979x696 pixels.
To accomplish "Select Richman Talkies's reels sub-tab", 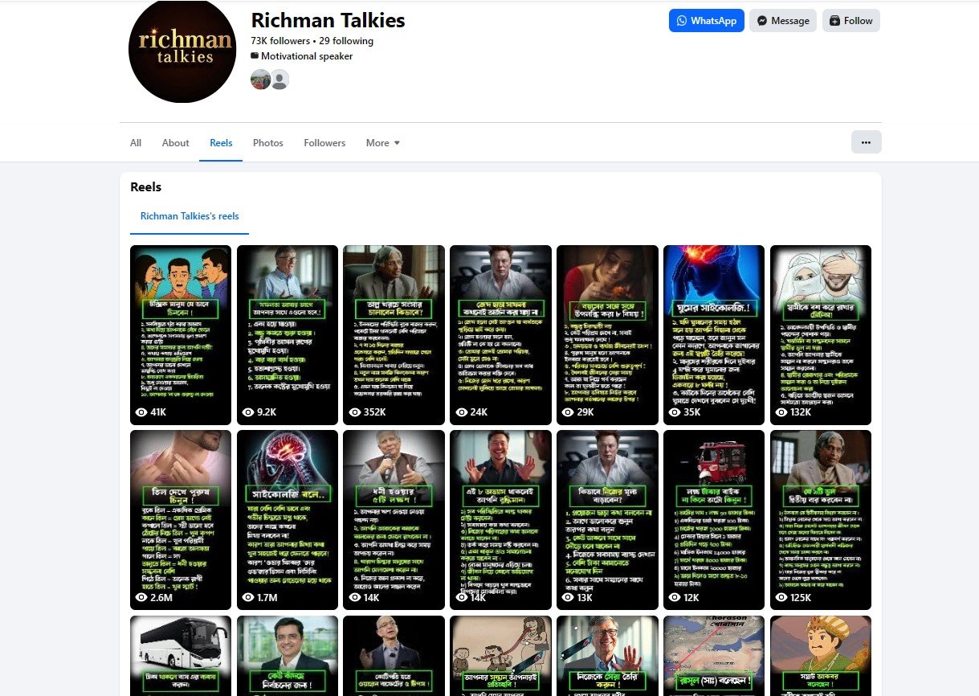I will pyautogui.click(x=190, y=216).
